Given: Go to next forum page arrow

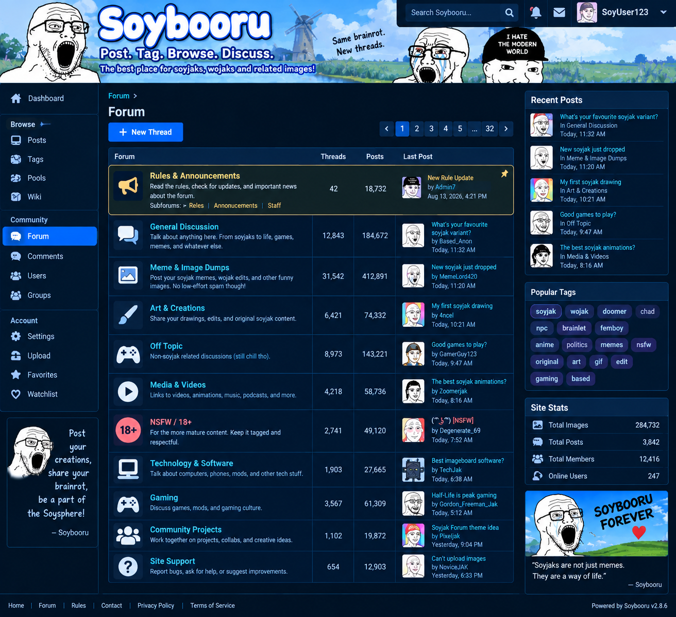Looking at the screenshot, I should click(506, 129).
